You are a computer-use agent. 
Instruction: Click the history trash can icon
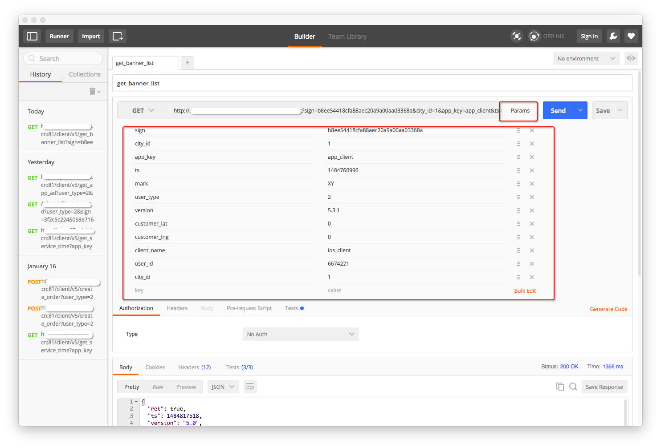(x=93, y=91)
